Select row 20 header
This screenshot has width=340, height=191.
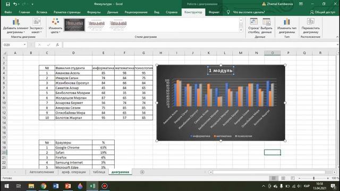(x=4, y=152)
